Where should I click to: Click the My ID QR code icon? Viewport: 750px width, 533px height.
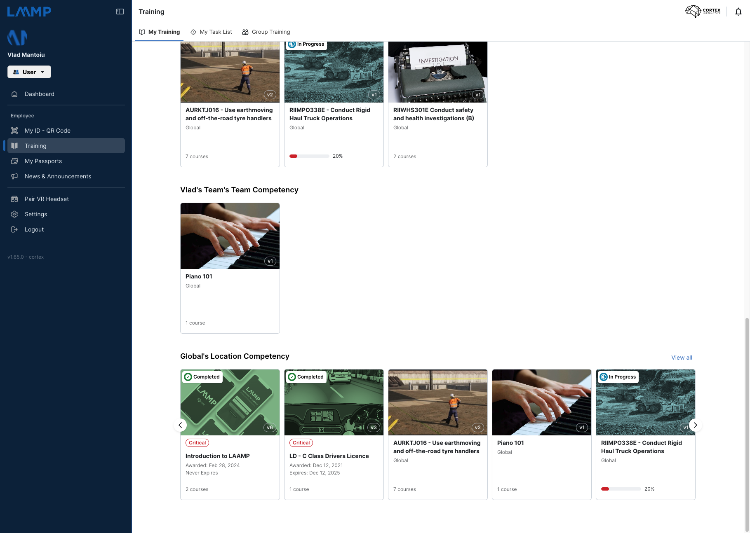14,131
